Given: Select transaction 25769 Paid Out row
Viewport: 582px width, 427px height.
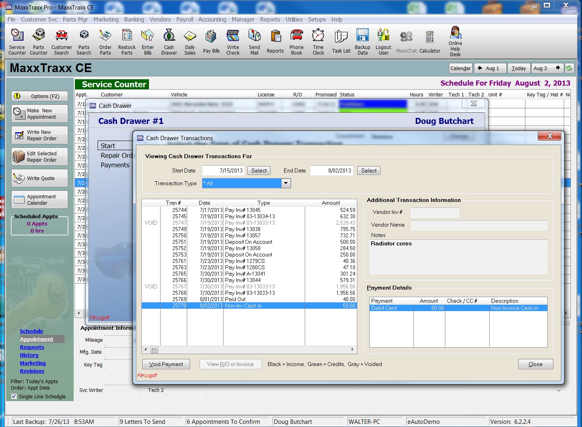Looking at the screenshot, I should pos(249,299).
